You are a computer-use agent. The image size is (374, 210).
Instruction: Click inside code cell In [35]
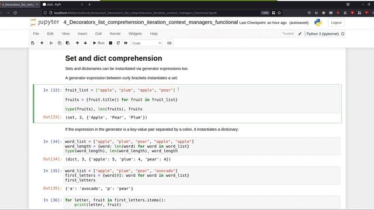202,176
